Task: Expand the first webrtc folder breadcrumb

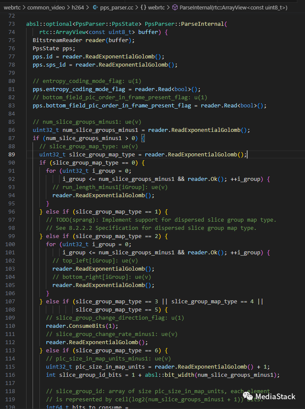Action: tap(12, 8)
